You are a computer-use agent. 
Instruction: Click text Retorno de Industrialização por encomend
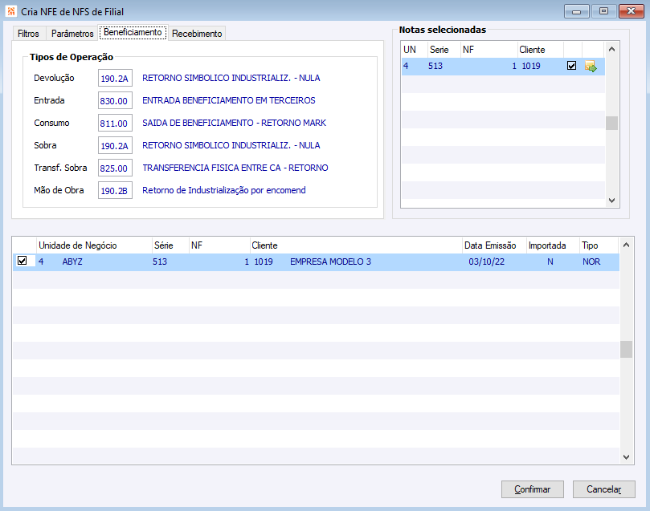(x=224, y=190)
